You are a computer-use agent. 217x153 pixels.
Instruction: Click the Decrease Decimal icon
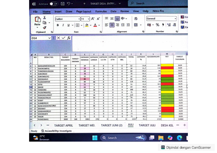click(x=174, y=25)
